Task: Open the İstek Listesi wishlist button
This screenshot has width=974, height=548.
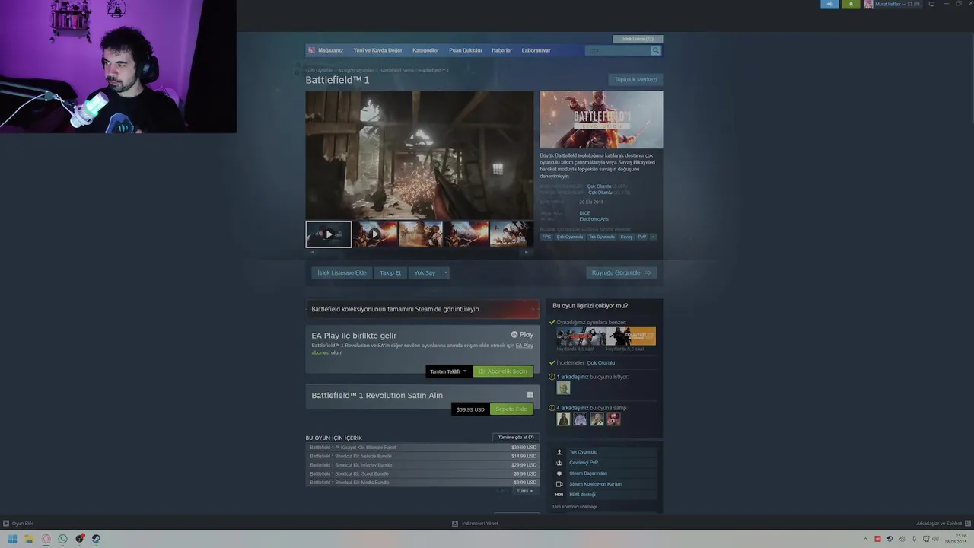Action: pos(638,39)
